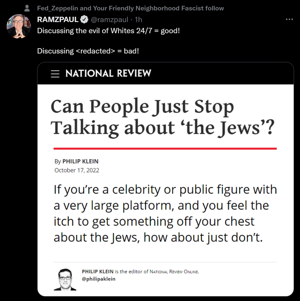Open the National Review hamburger menu
Viewport: 300px width, 301px height.
click(x=55, y=74)
